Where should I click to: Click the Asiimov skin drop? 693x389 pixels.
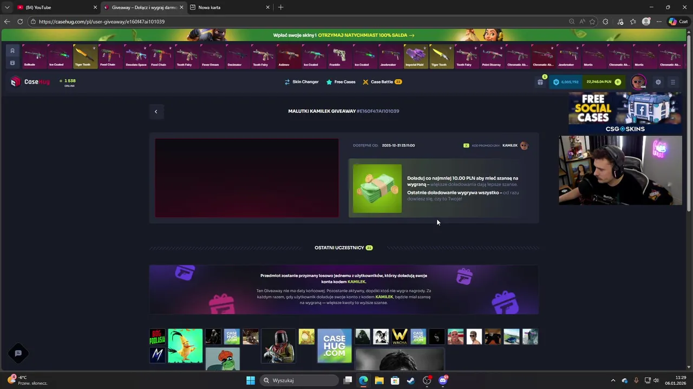[x=289, y=56]
